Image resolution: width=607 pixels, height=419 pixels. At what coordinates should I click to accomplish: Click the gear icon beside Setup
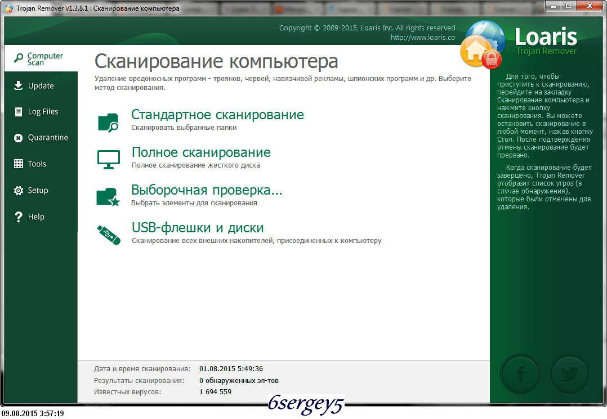point(18,190)
